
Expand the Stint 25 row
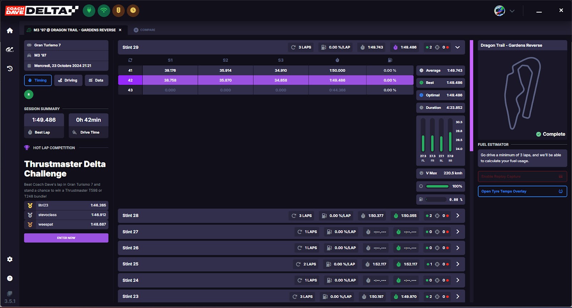458,264
